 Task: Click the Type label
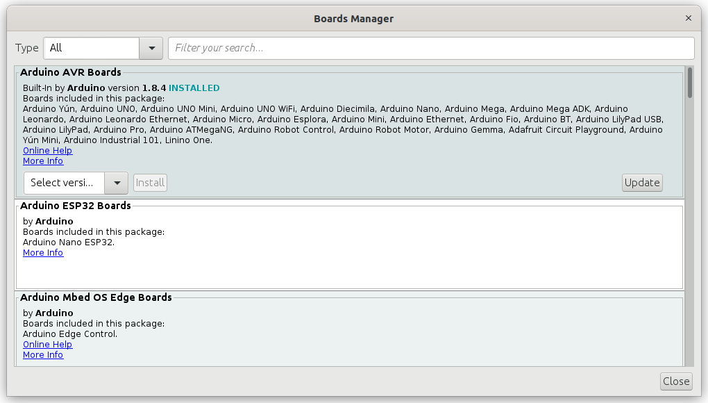[x=26, y=48]
